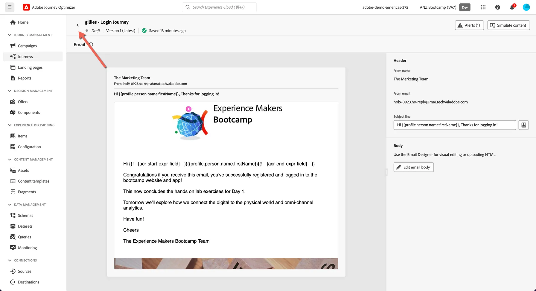
Task: Click the Landing pages icon
Action: pos(13,67)
